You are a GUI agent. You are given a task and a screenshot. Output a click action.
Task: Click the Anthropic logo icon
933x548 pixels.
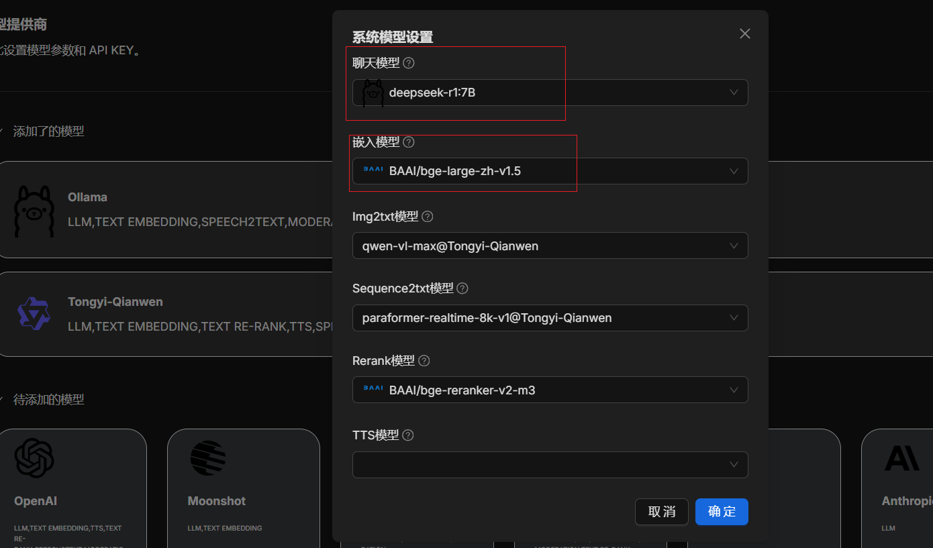(x=902, y=458)
